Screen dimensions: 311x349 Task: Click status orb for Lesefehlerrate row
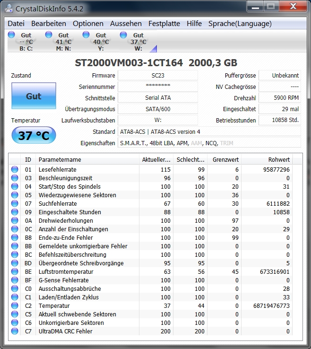15,169
